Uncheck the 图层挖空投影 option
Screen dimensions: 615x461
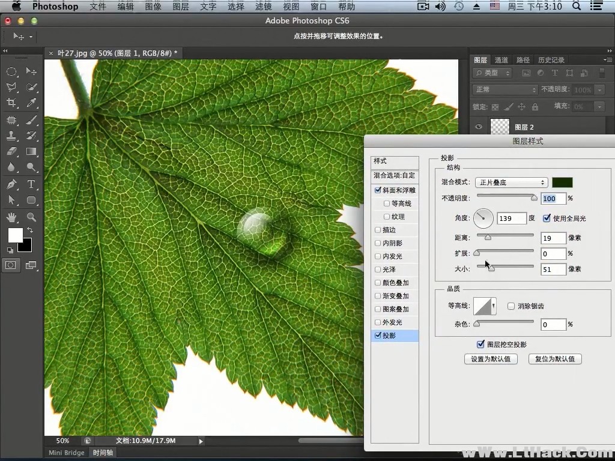pos(480,344)
